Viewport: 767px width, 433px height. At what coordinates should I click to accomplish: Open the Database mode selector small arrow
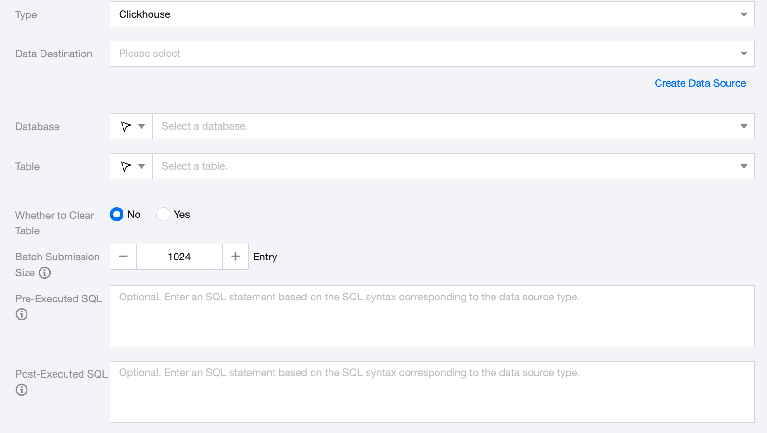pyautogui.click(x=141, y=126)
